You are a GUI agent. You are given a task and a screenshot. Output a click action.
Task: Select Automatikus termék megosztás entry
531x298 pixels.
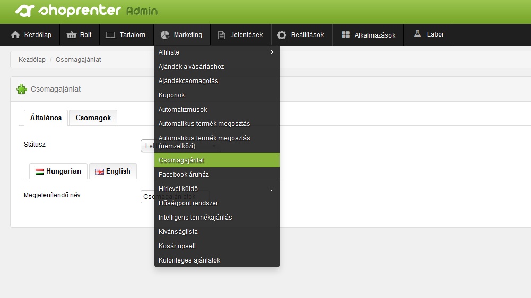click(x=217, y=124)
